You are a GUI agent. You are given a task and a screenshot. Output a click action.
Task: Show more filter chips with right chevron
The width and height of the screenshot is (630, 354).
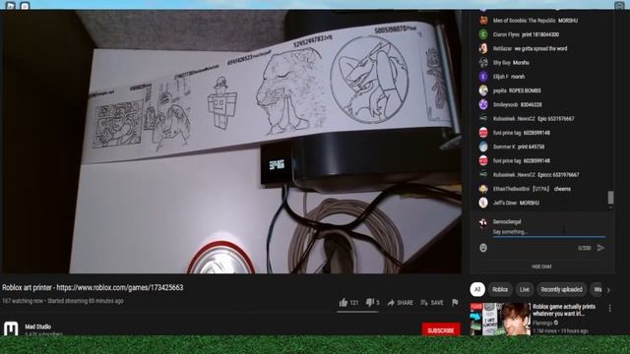tap(608, 289)
